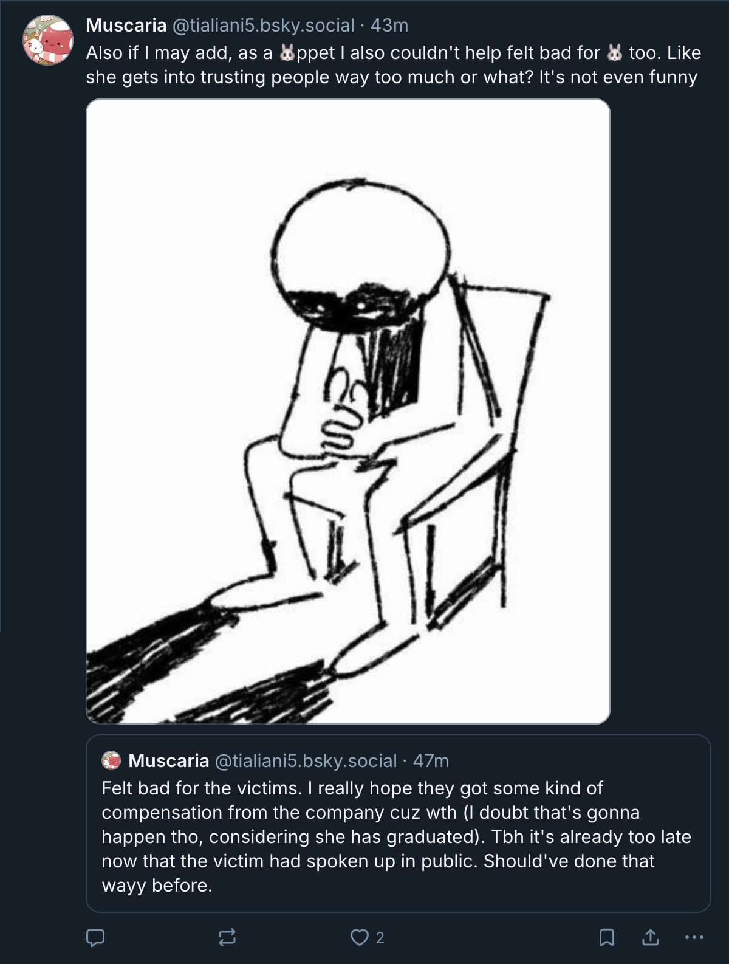Click the rabbit emoji after "felt bad for"

coord(615,53)
